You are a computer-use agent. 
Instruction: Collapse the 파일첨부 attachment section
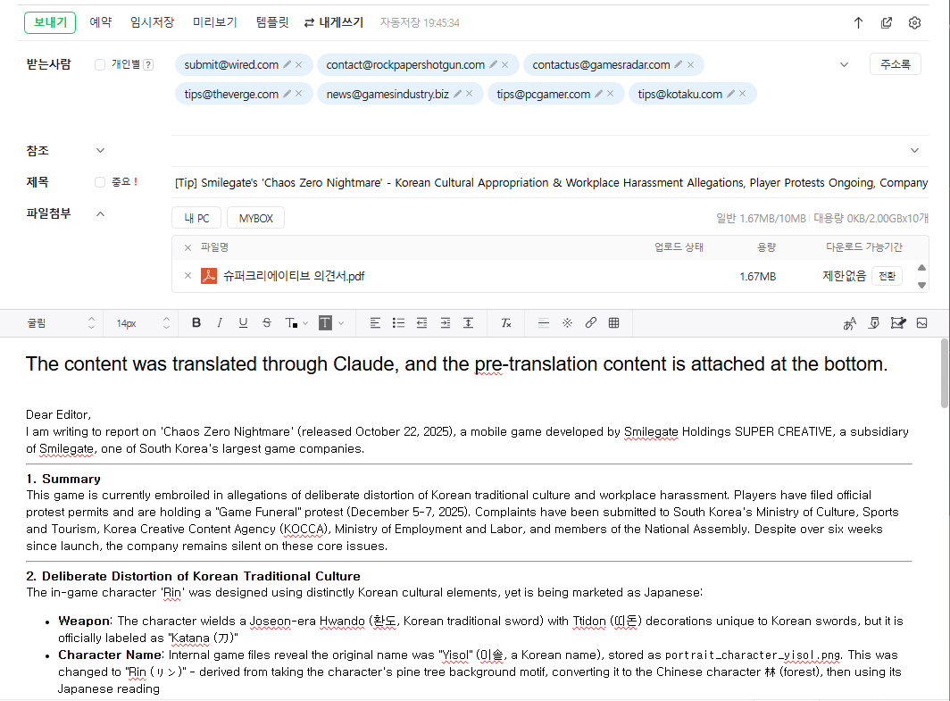coord(101,214)
